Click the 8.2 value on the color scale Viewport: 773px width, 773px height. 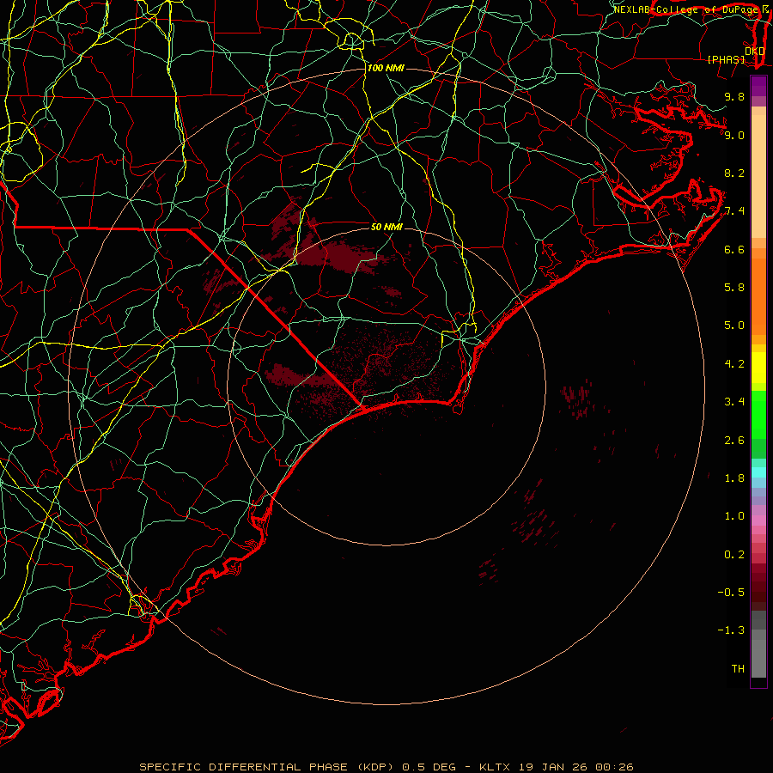click(734, 173)
